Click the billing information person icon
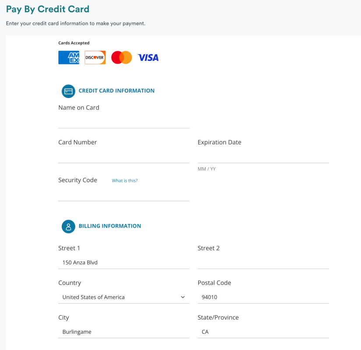 pyautogui.click(x=68, y=226)
